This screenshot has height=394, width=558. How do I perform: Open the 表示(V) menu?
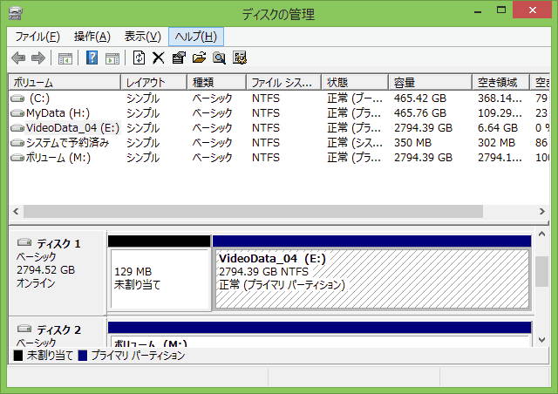pyautogui.click(x=142, y=37)
